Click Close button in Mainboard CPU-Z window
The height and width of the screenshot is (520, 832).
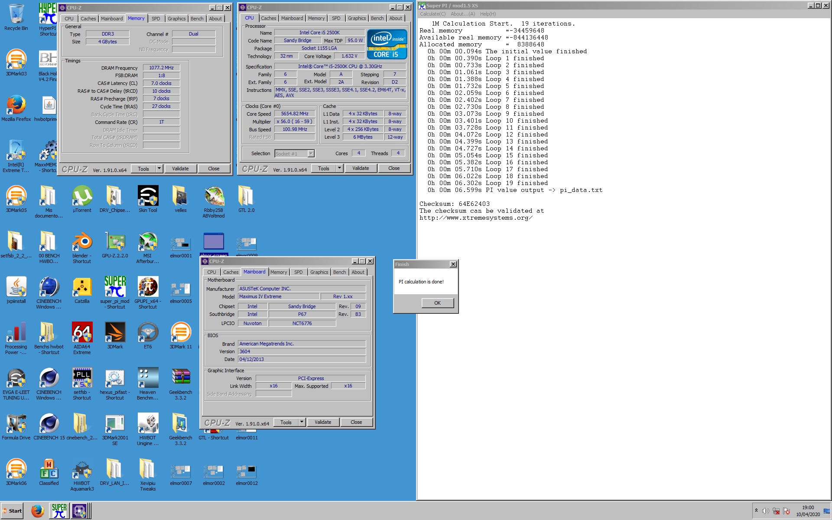356,422
